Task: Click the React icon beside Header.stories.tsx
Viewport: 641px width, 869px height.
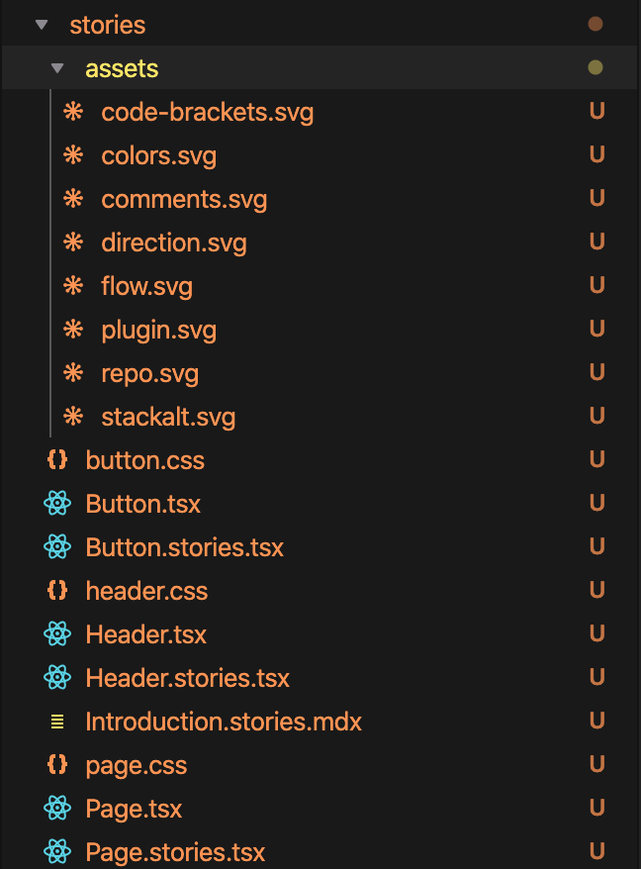Action: (x=58, y=677)
